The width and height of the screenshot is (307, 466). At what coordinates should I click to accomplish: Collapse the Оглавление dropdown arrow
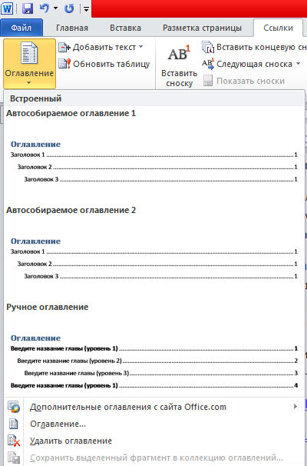pyautogui.click(x=28, y=82)
